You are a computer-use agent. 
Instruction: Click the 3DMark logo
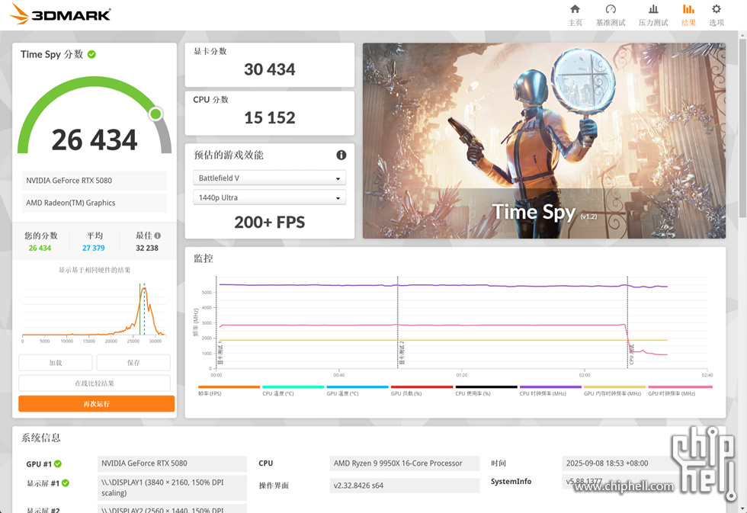60,14
